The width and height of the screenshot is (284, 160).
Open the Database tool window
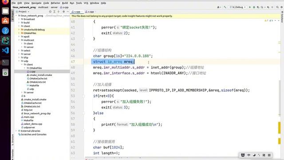pyautogui.click(x=282, y=17)
